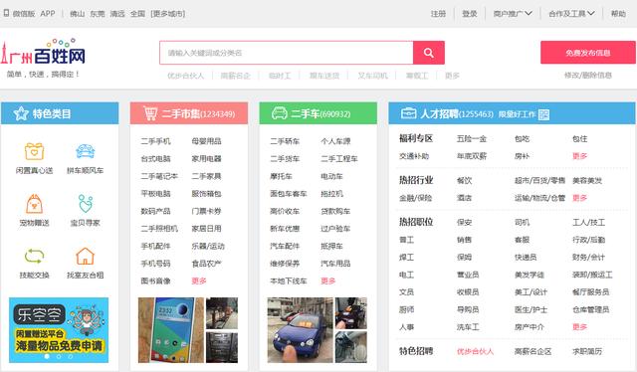The width and height of the screenshot is (637, 372).
Task: Open the 高薪名企区 link
Action: coord(533,351)
